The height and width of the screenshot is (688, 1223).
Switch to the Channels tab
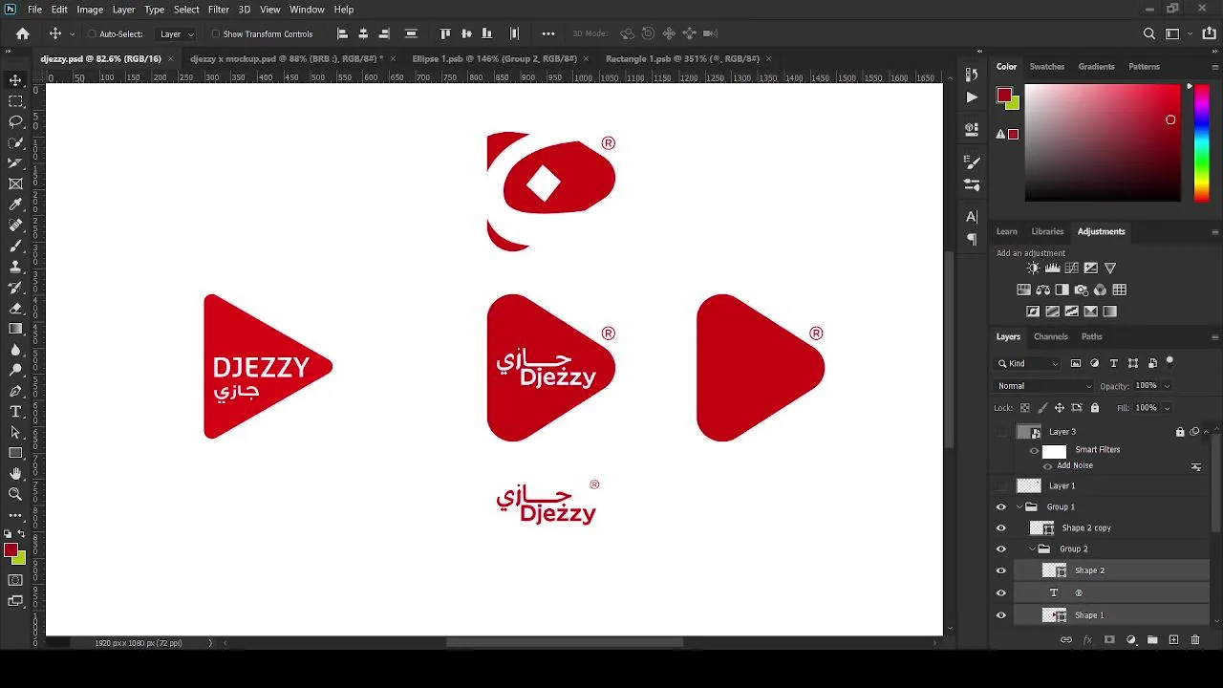pyautogui.click(x=1051, y=336)
